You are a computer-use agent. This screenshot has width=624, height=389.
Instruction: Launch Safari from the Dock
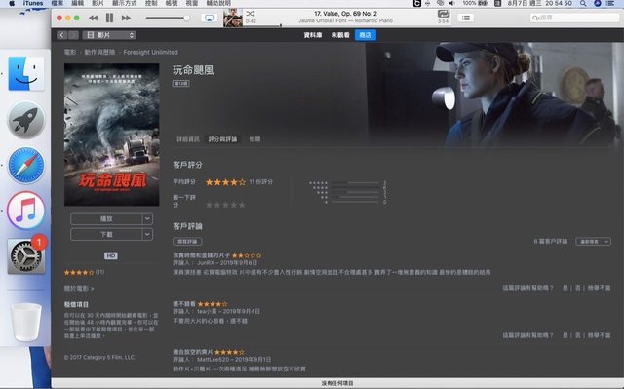26,165
